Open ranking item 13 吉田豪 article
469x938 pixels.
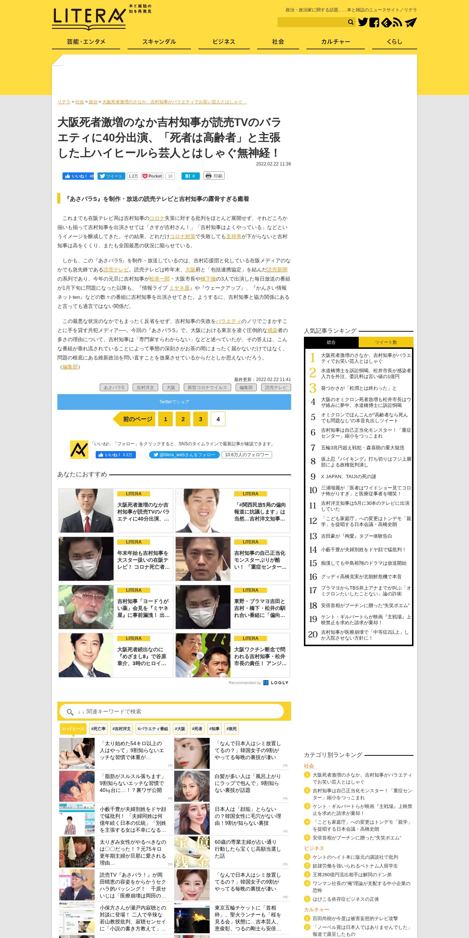(356, 536)
